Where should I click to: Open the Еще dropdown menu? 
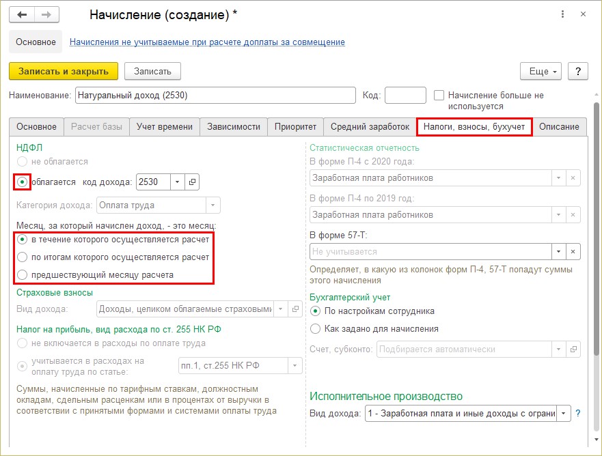point(541,71)
